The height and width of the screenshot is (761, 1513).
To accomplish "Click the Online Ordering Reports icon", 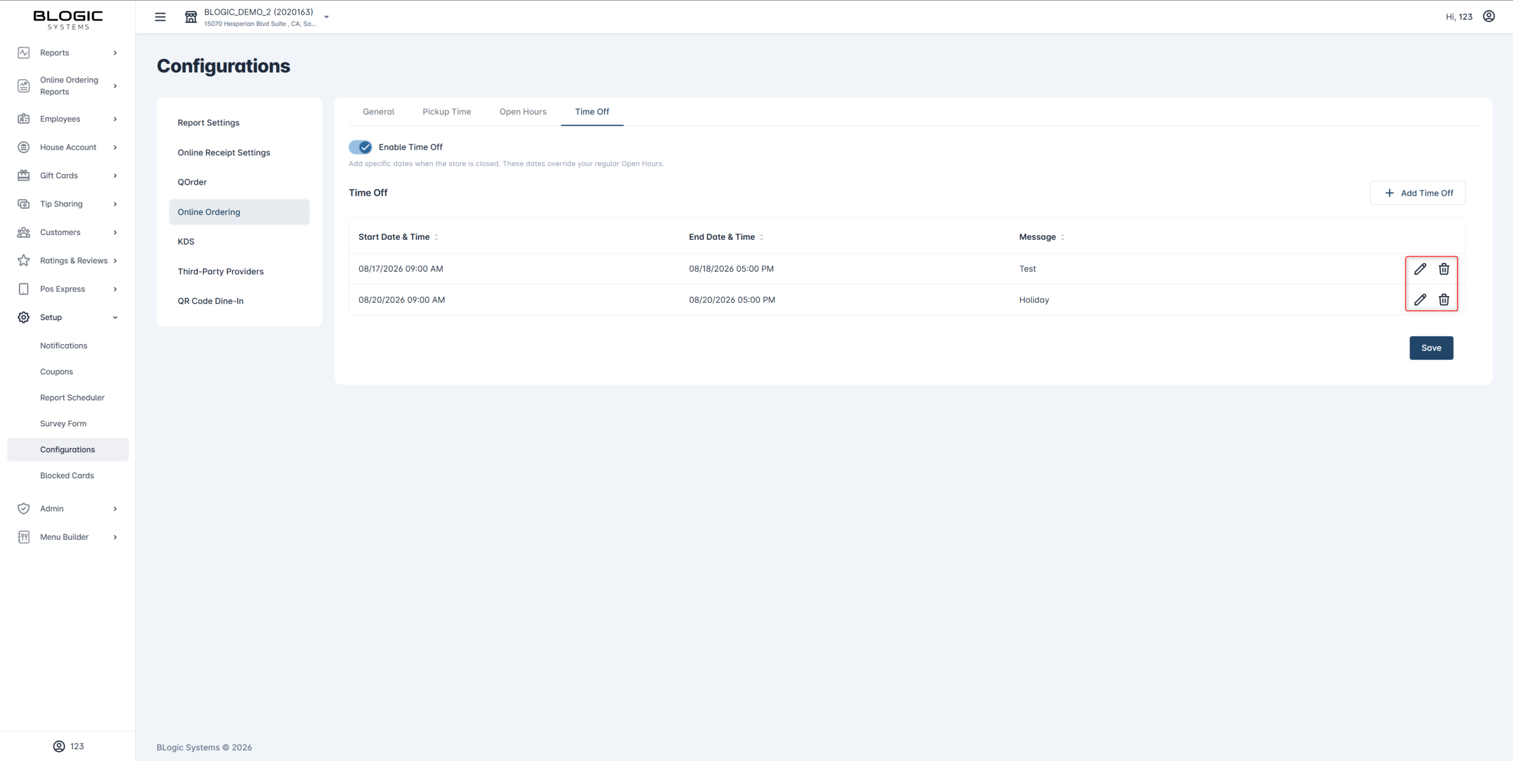I will coord(24,86).
